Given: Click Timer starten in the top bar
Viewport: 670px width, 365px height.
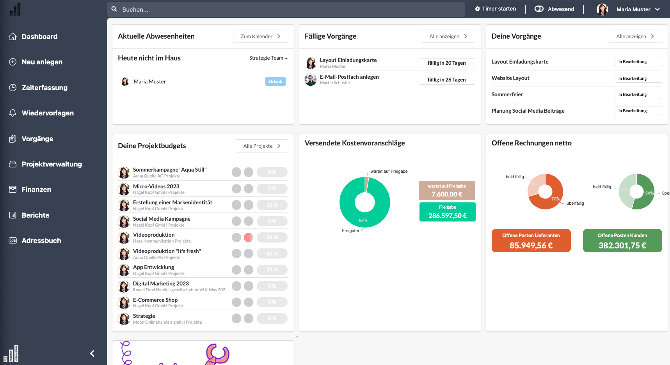Looking at the screenshot, I should coord(495,9).
